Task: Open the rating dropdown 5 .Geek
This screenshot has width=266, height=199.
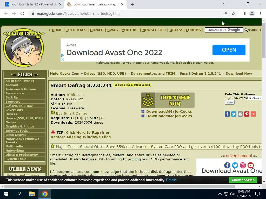Action: (x=255, y=98)
